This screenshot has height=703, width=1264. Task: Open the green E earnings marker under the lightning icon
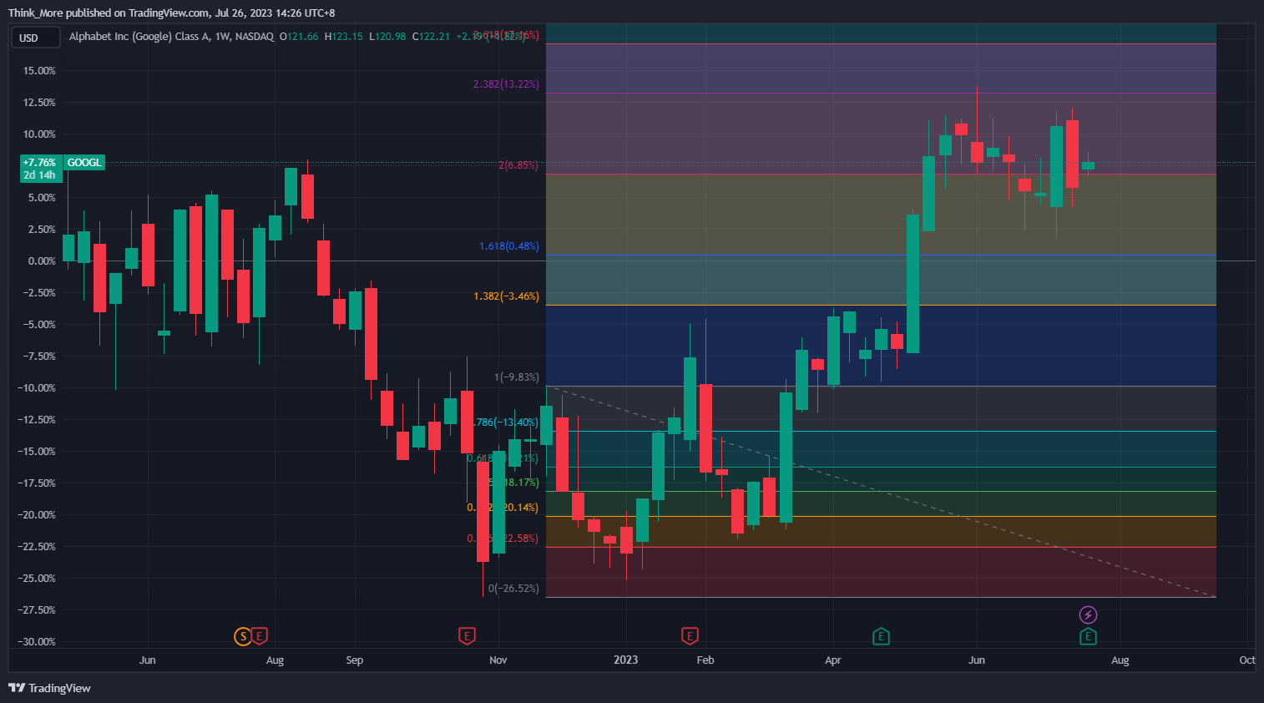pos(1088,637)
